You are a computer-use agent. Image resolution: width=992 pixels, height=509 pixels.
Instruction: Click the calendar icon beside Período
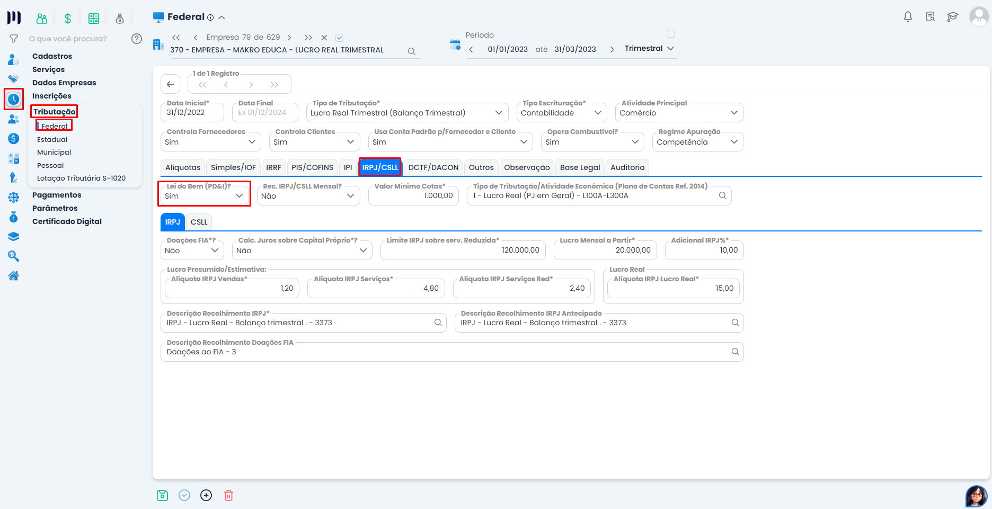455,45
